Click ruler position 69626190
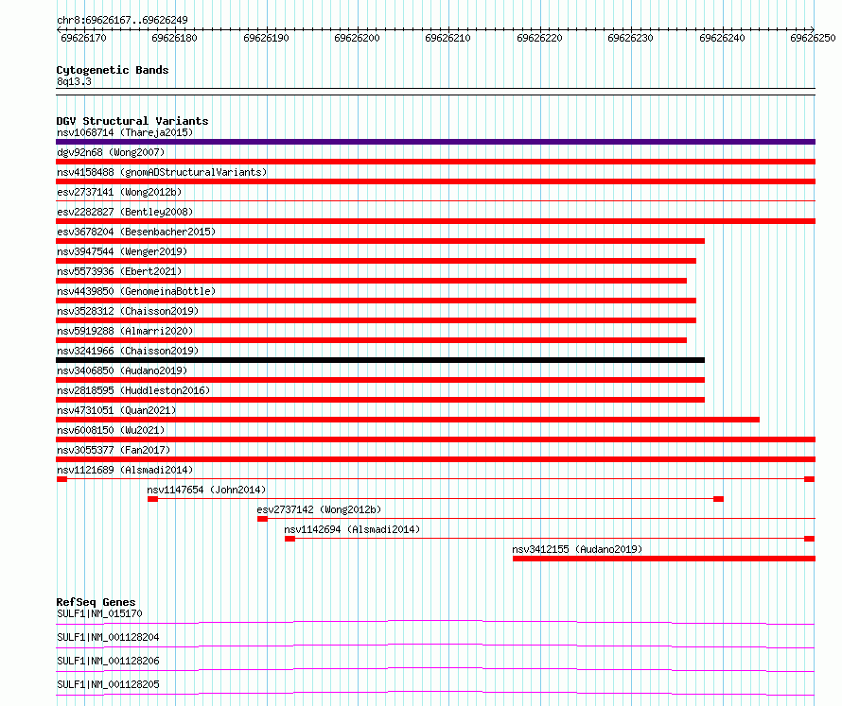This screenshot has width=842, height=706. (266, 38)
